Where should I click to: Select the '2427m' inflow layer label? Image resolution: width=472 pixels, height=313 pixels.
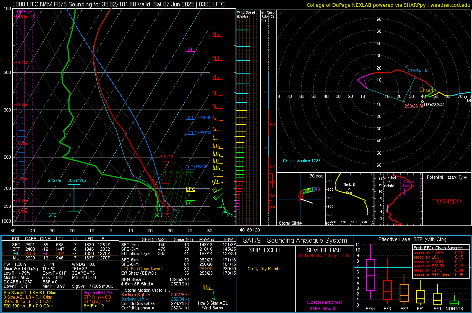coord(54,180)
